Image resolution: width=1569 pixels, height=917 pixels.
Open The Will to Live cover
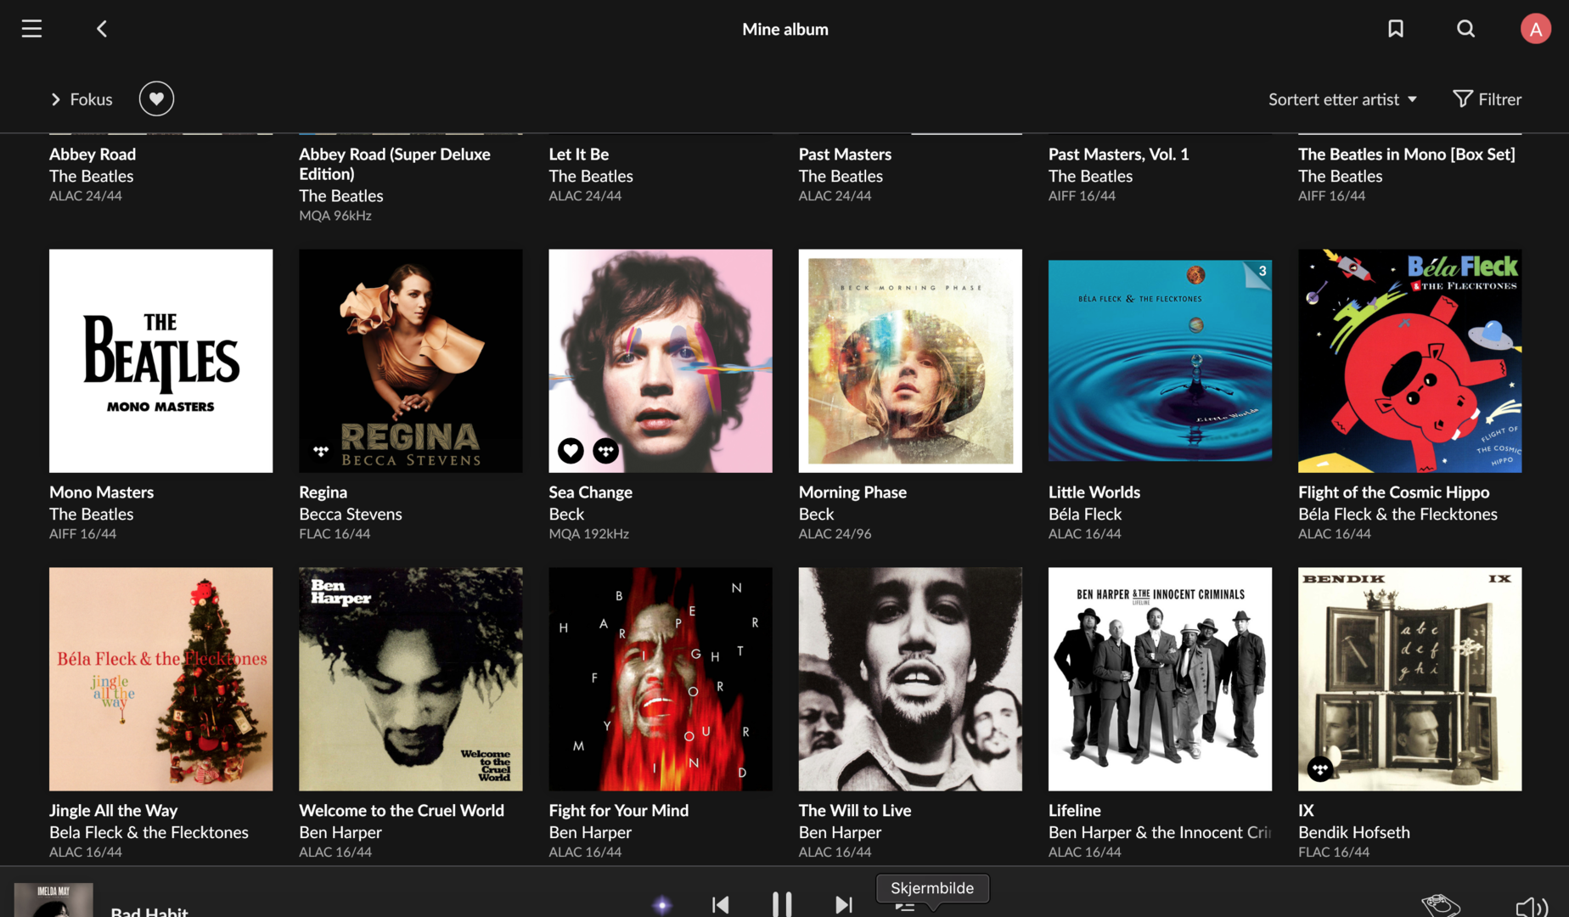910,679
